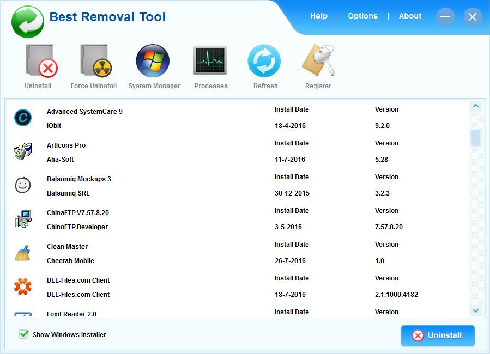The height and width of the screenshot is (354, 490).
Task: Click version value 5.28
Action: click(x=381, y=159)
